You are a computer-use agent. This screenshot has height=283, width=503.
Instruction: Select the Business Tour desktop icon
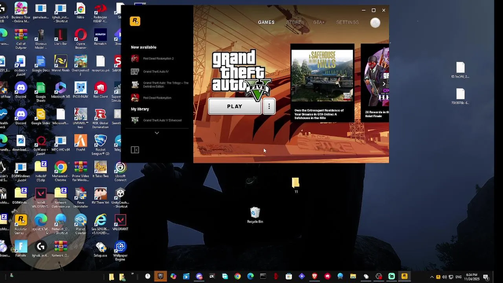click(x=20, y=13)
